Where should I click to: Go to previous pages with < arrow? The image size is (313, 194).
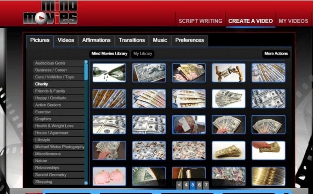pyautogui.click(x=179, y=185)
